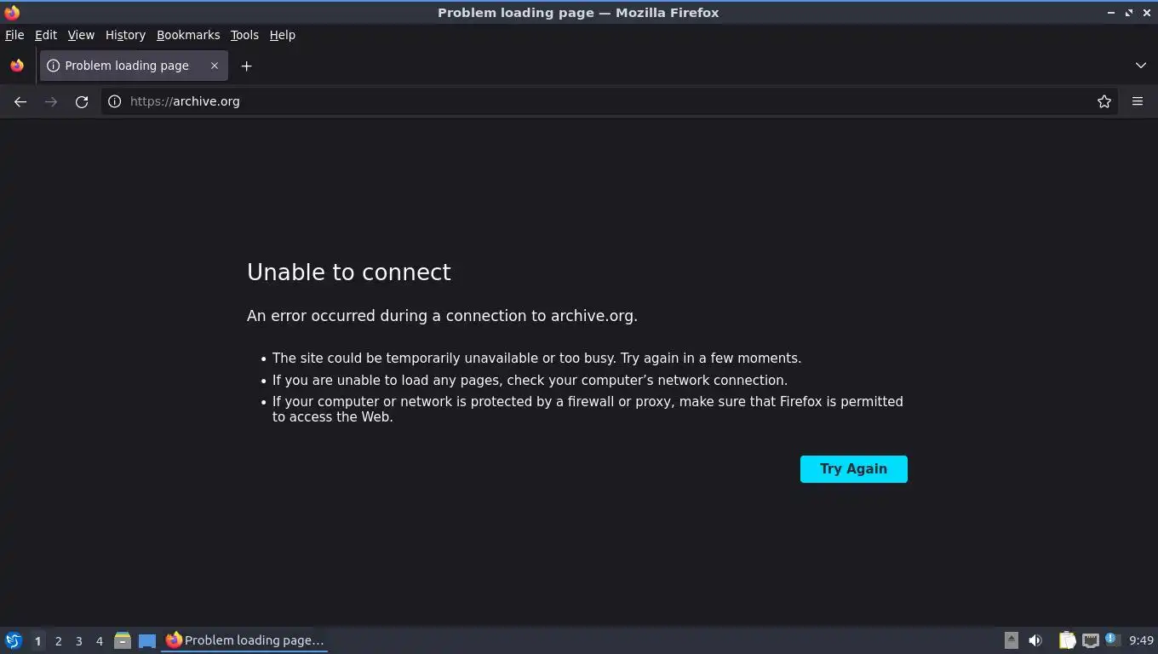This screenshot has height=654, width=1158.
Task: Expand the list all tabs chevron
Action: (x=1141, y=66)
